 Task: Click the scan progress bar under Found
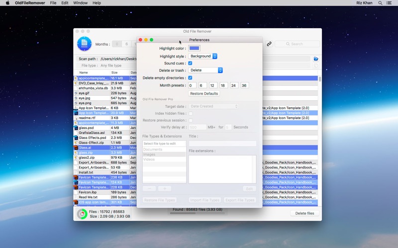[x=197, y=213]
